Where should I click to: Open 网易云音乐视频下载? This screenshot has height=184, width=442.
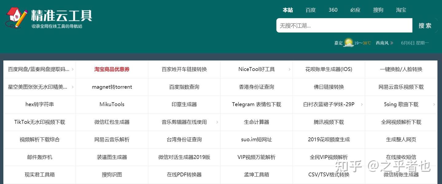(401, 87)
